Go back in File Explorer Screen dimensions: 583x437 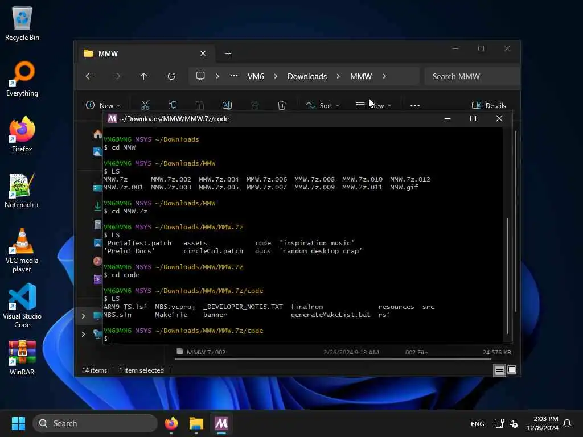click(89, 76)
